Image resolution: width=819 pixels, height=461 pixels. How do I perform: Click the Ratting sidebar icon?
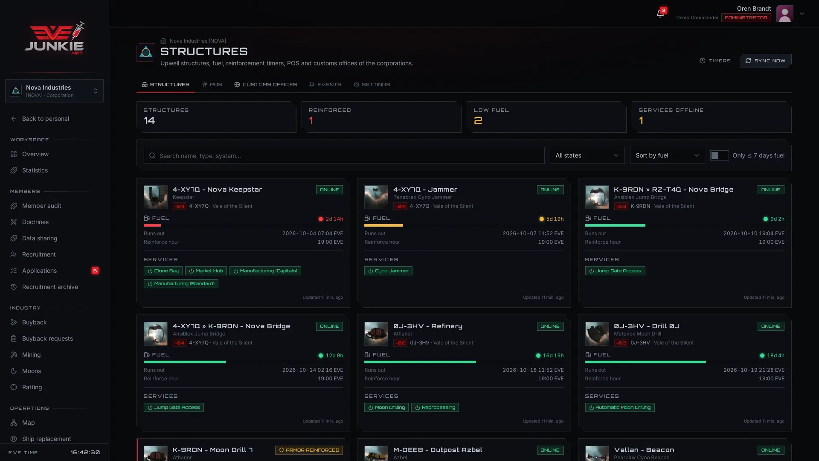click(14, 387)
